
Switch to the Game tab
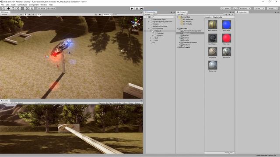pyautogui.click(x=5, y=101)
